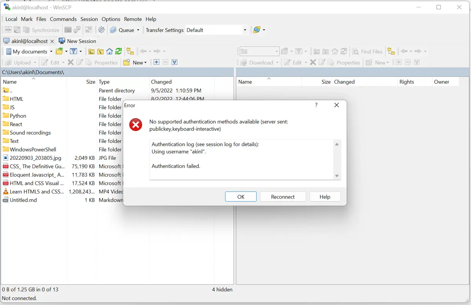Click the globe update/check icon

[x=257, y=30]
